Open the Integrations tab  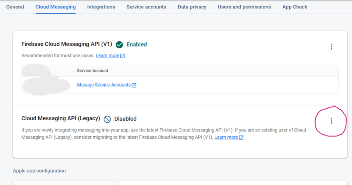pos(101,7)
